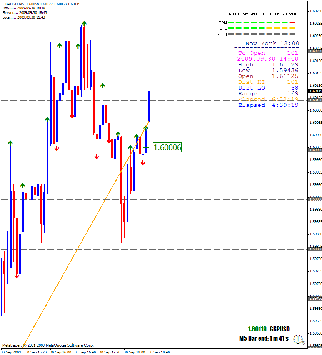Click the M5 timeframe column label
322x355 pixels.
pos(238,14)
